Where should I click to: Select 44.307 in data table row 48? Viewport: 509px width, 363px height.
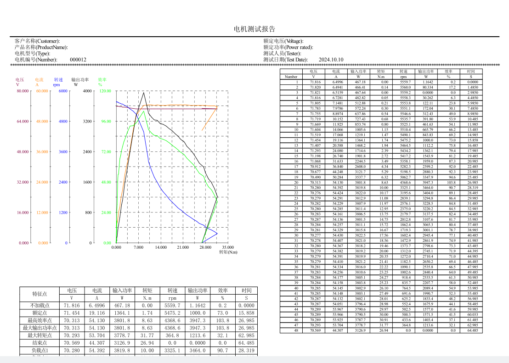coord(337,330)
